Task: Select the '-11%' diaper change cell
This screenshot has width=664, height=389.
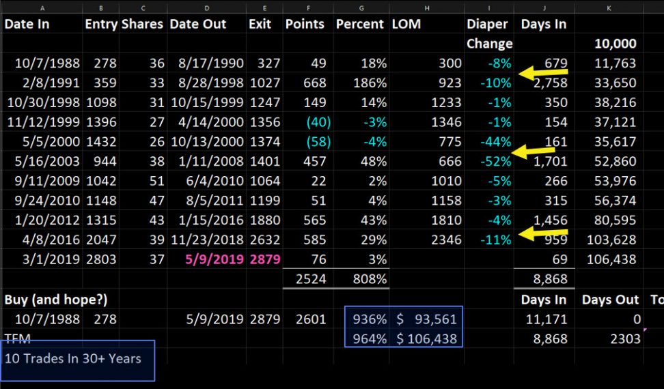Action: 489,240
